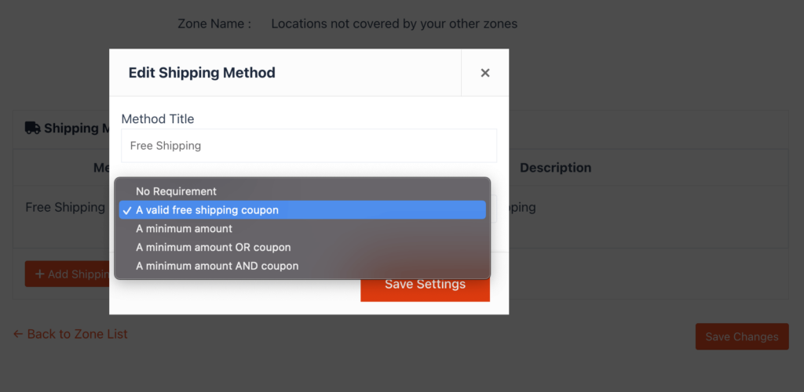
Task: Click the Edit Shipping Method dialog title
Action: [x=202, y=73]
